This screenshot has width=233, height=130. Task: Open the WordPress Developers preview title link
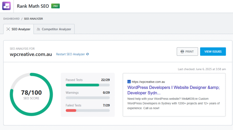click(173, 90)
